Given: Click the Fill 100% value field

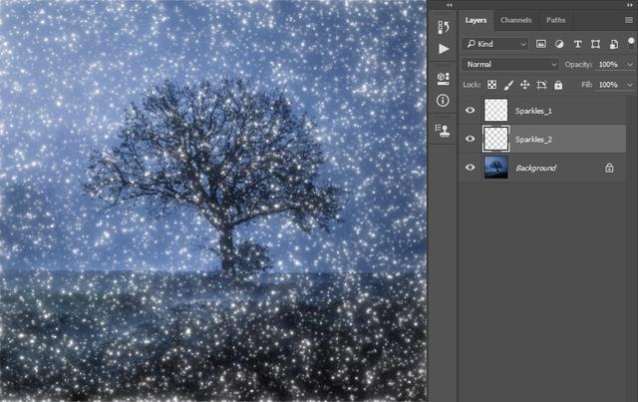Looking at the screenshot, I should [609, 85].
